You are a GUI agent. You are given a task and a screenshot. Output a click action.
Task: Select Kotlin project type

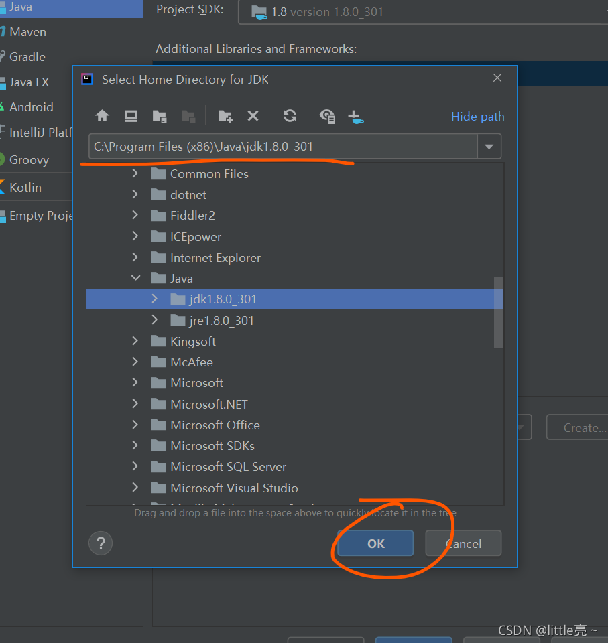tap(36, 188)
